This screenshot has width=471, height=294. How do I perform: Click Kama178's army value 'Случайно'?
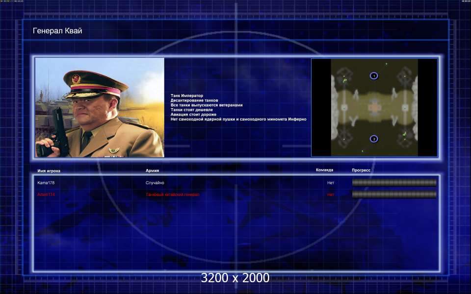155,183
